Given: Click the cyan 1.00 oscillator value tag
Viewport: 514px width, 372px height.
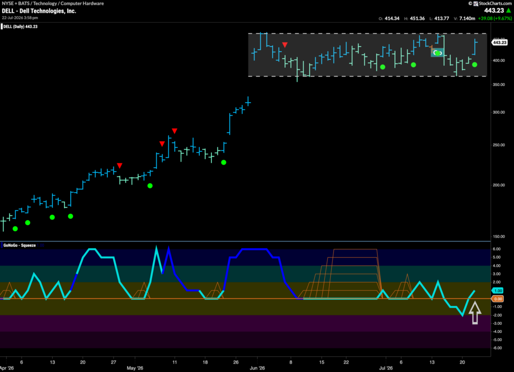Looking at the screenshot, I should pos(497,291).
